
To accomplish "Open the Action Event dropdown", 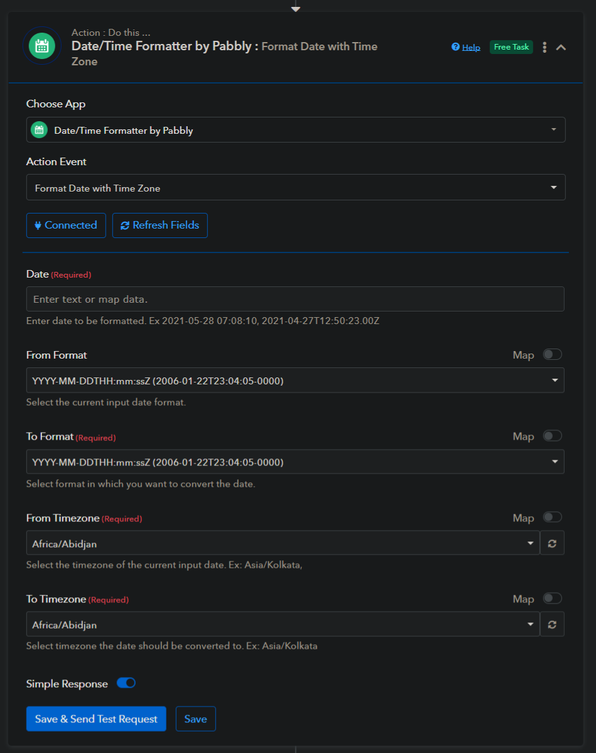I will (x=295, y=188).
